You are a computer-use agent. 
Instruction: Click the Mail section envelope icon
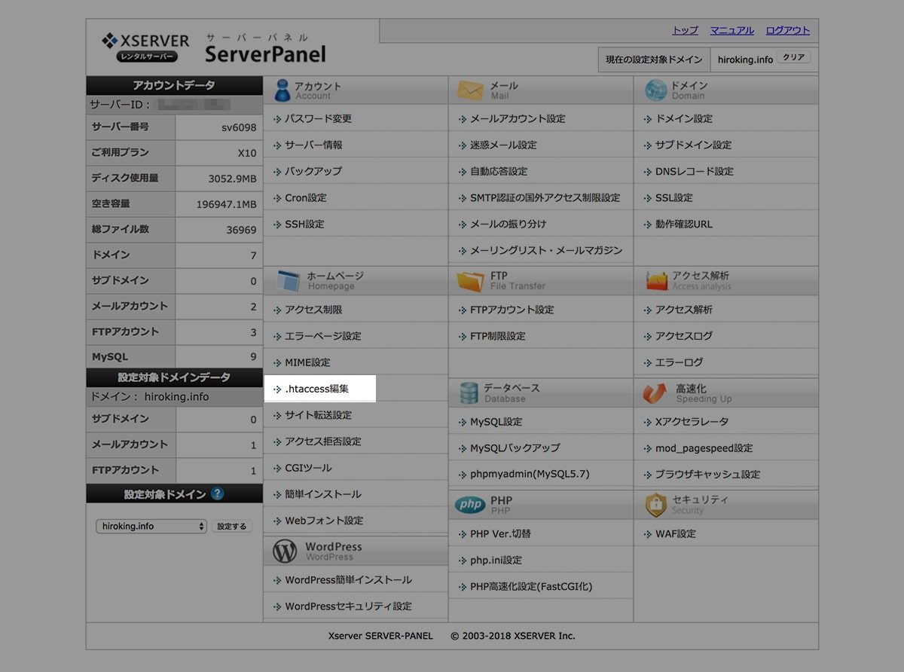point(470,90)
